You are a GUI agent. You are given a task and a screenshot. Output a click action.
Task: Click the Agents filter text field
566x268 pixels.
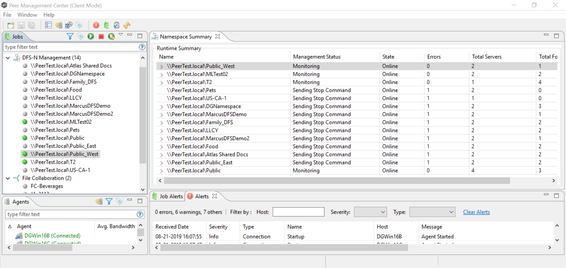pyautogui.click(x=71, y=214)
